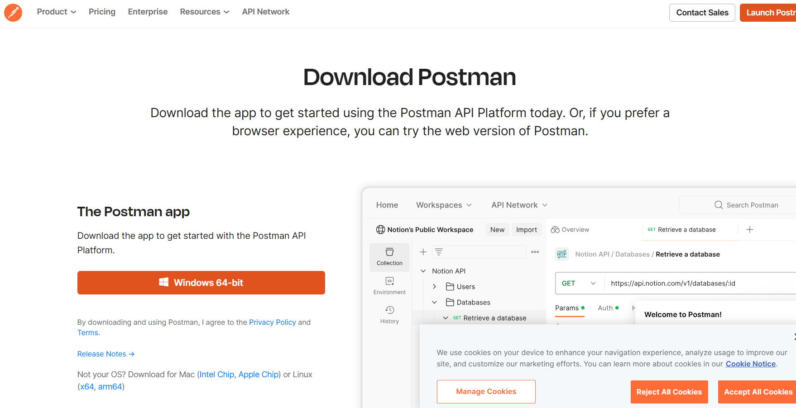Viewport: 796px width, 408px height.
Task: Open the Overview tab
Action: 570,230
